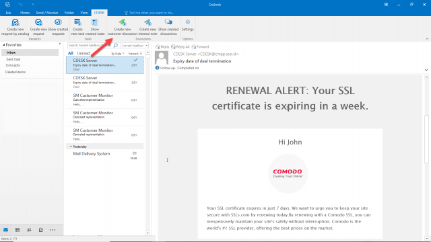Open Show created discussions

(x=168, y=27)
